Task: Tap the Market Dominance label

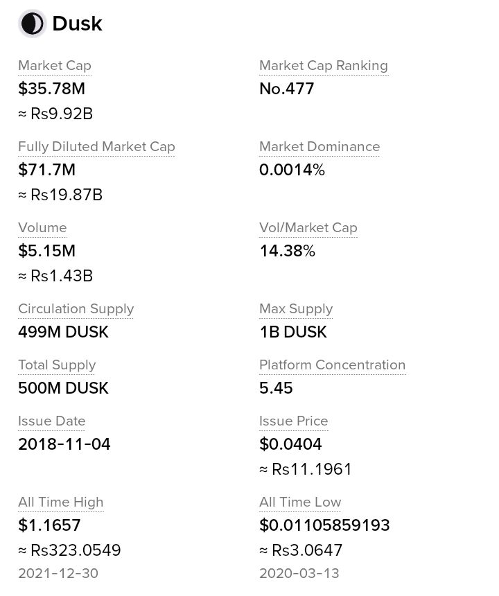Action: point(319,147)
